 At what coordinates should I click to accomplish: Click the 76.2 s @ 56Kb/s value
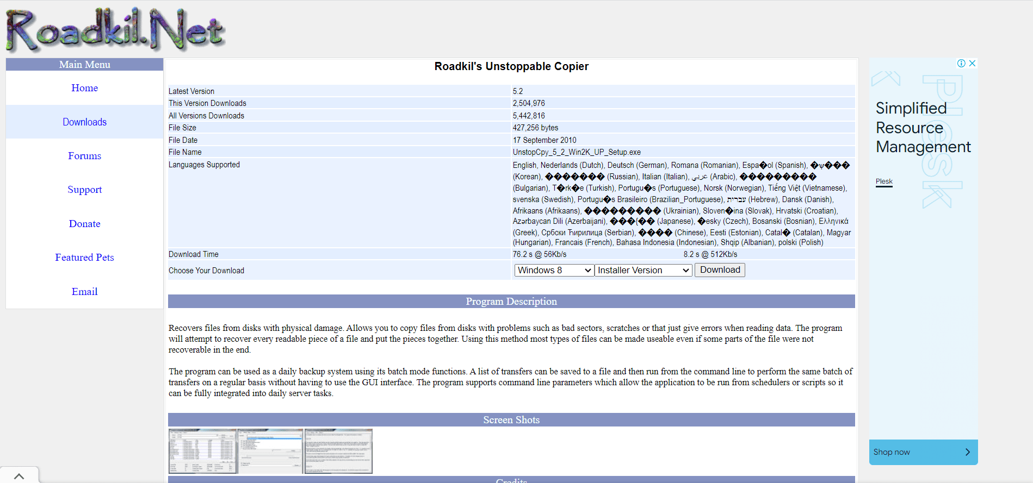540,254
